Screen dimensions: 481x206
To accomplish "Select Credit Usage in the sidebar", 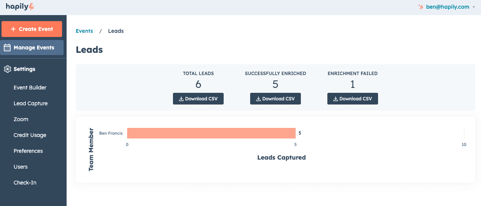I will pos(30,135).
